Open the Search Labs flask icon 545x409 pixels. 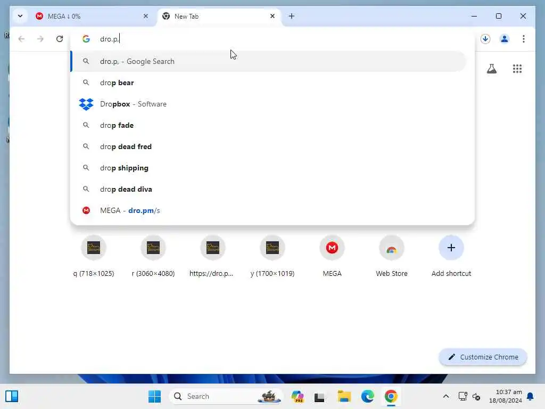tap(491, 69)
